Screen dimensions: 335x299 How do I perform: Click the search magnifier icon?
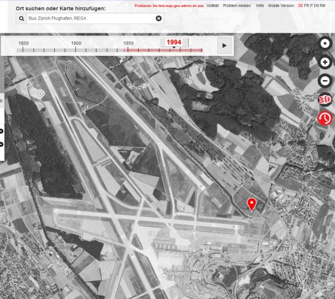[x=21, y=18]
